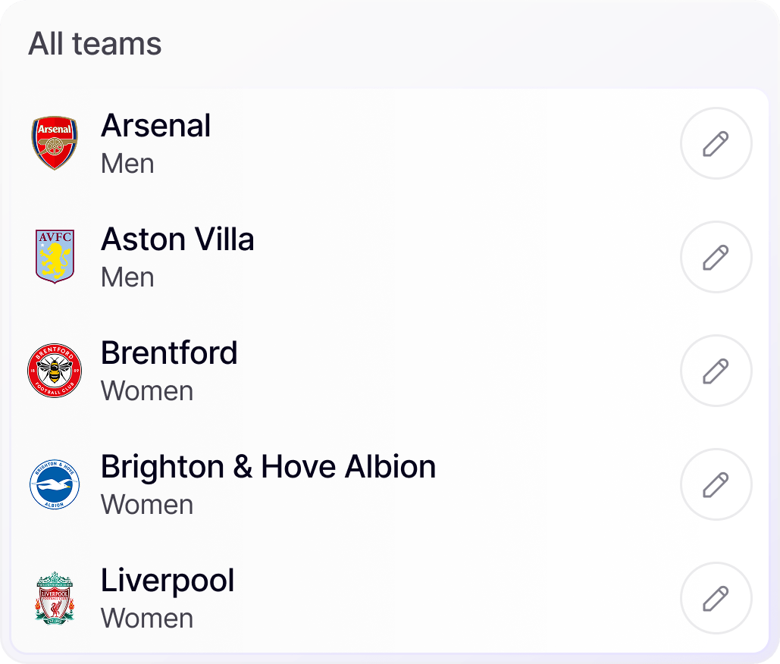Select the Brighton seagull badge
This screenshot has width=780, height=664.
click(55, 484)
